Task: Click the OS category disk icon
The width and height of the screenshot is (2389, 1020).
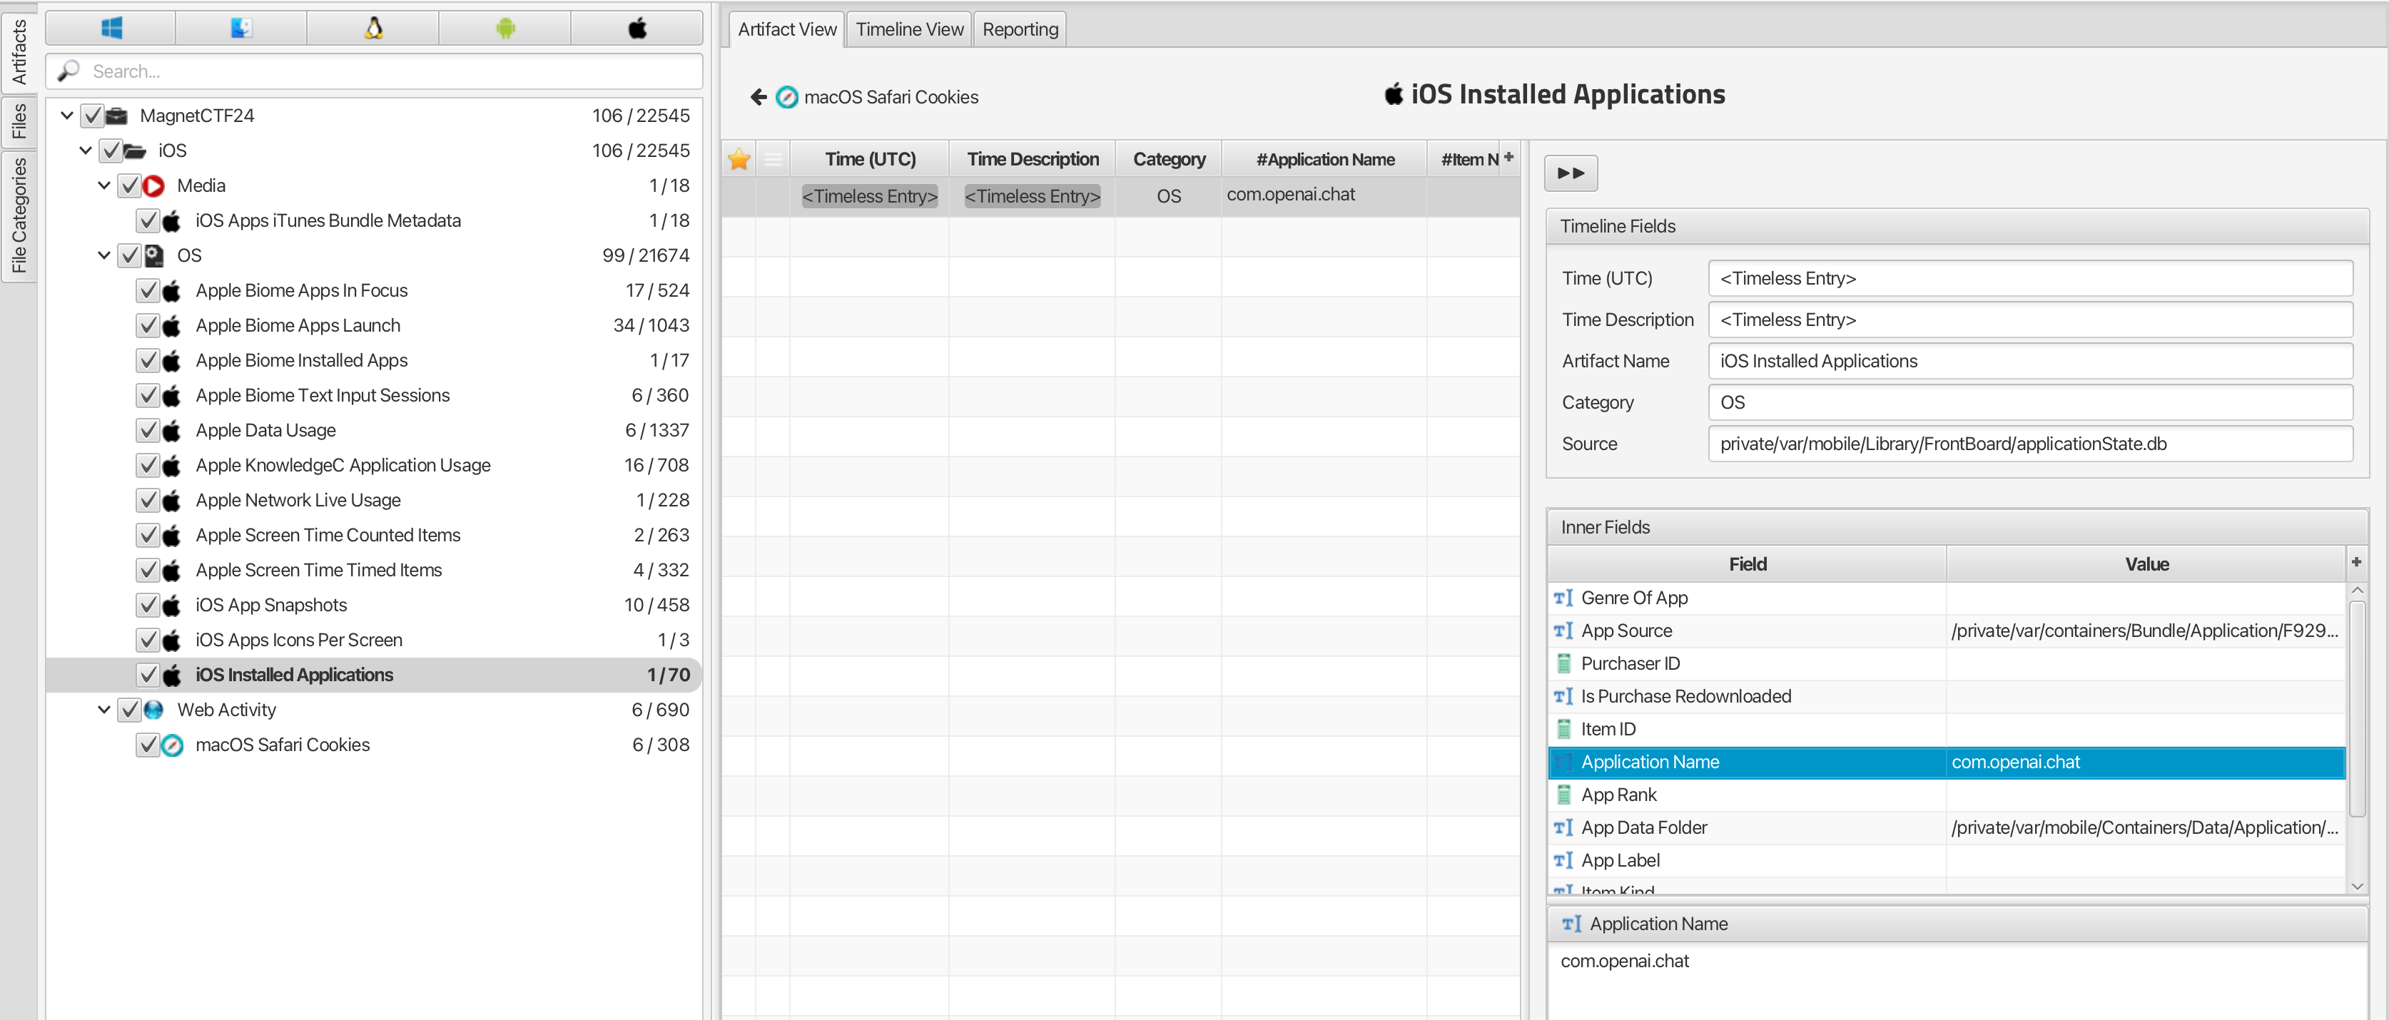Action: click(154, 255)
